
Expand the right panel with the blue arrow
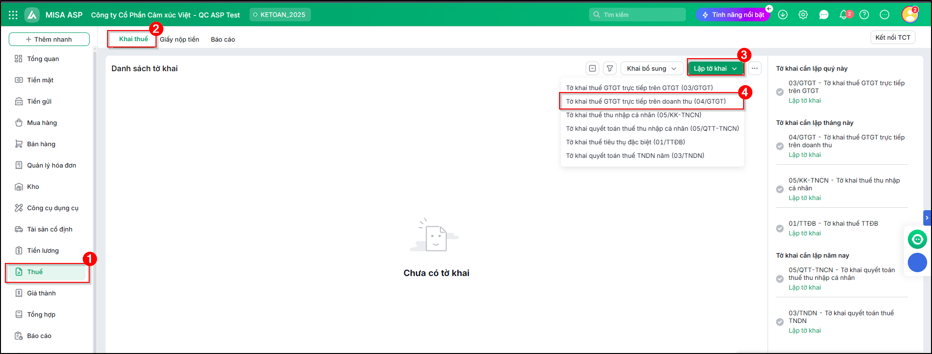pyautogui.click(x=927, y=218)
